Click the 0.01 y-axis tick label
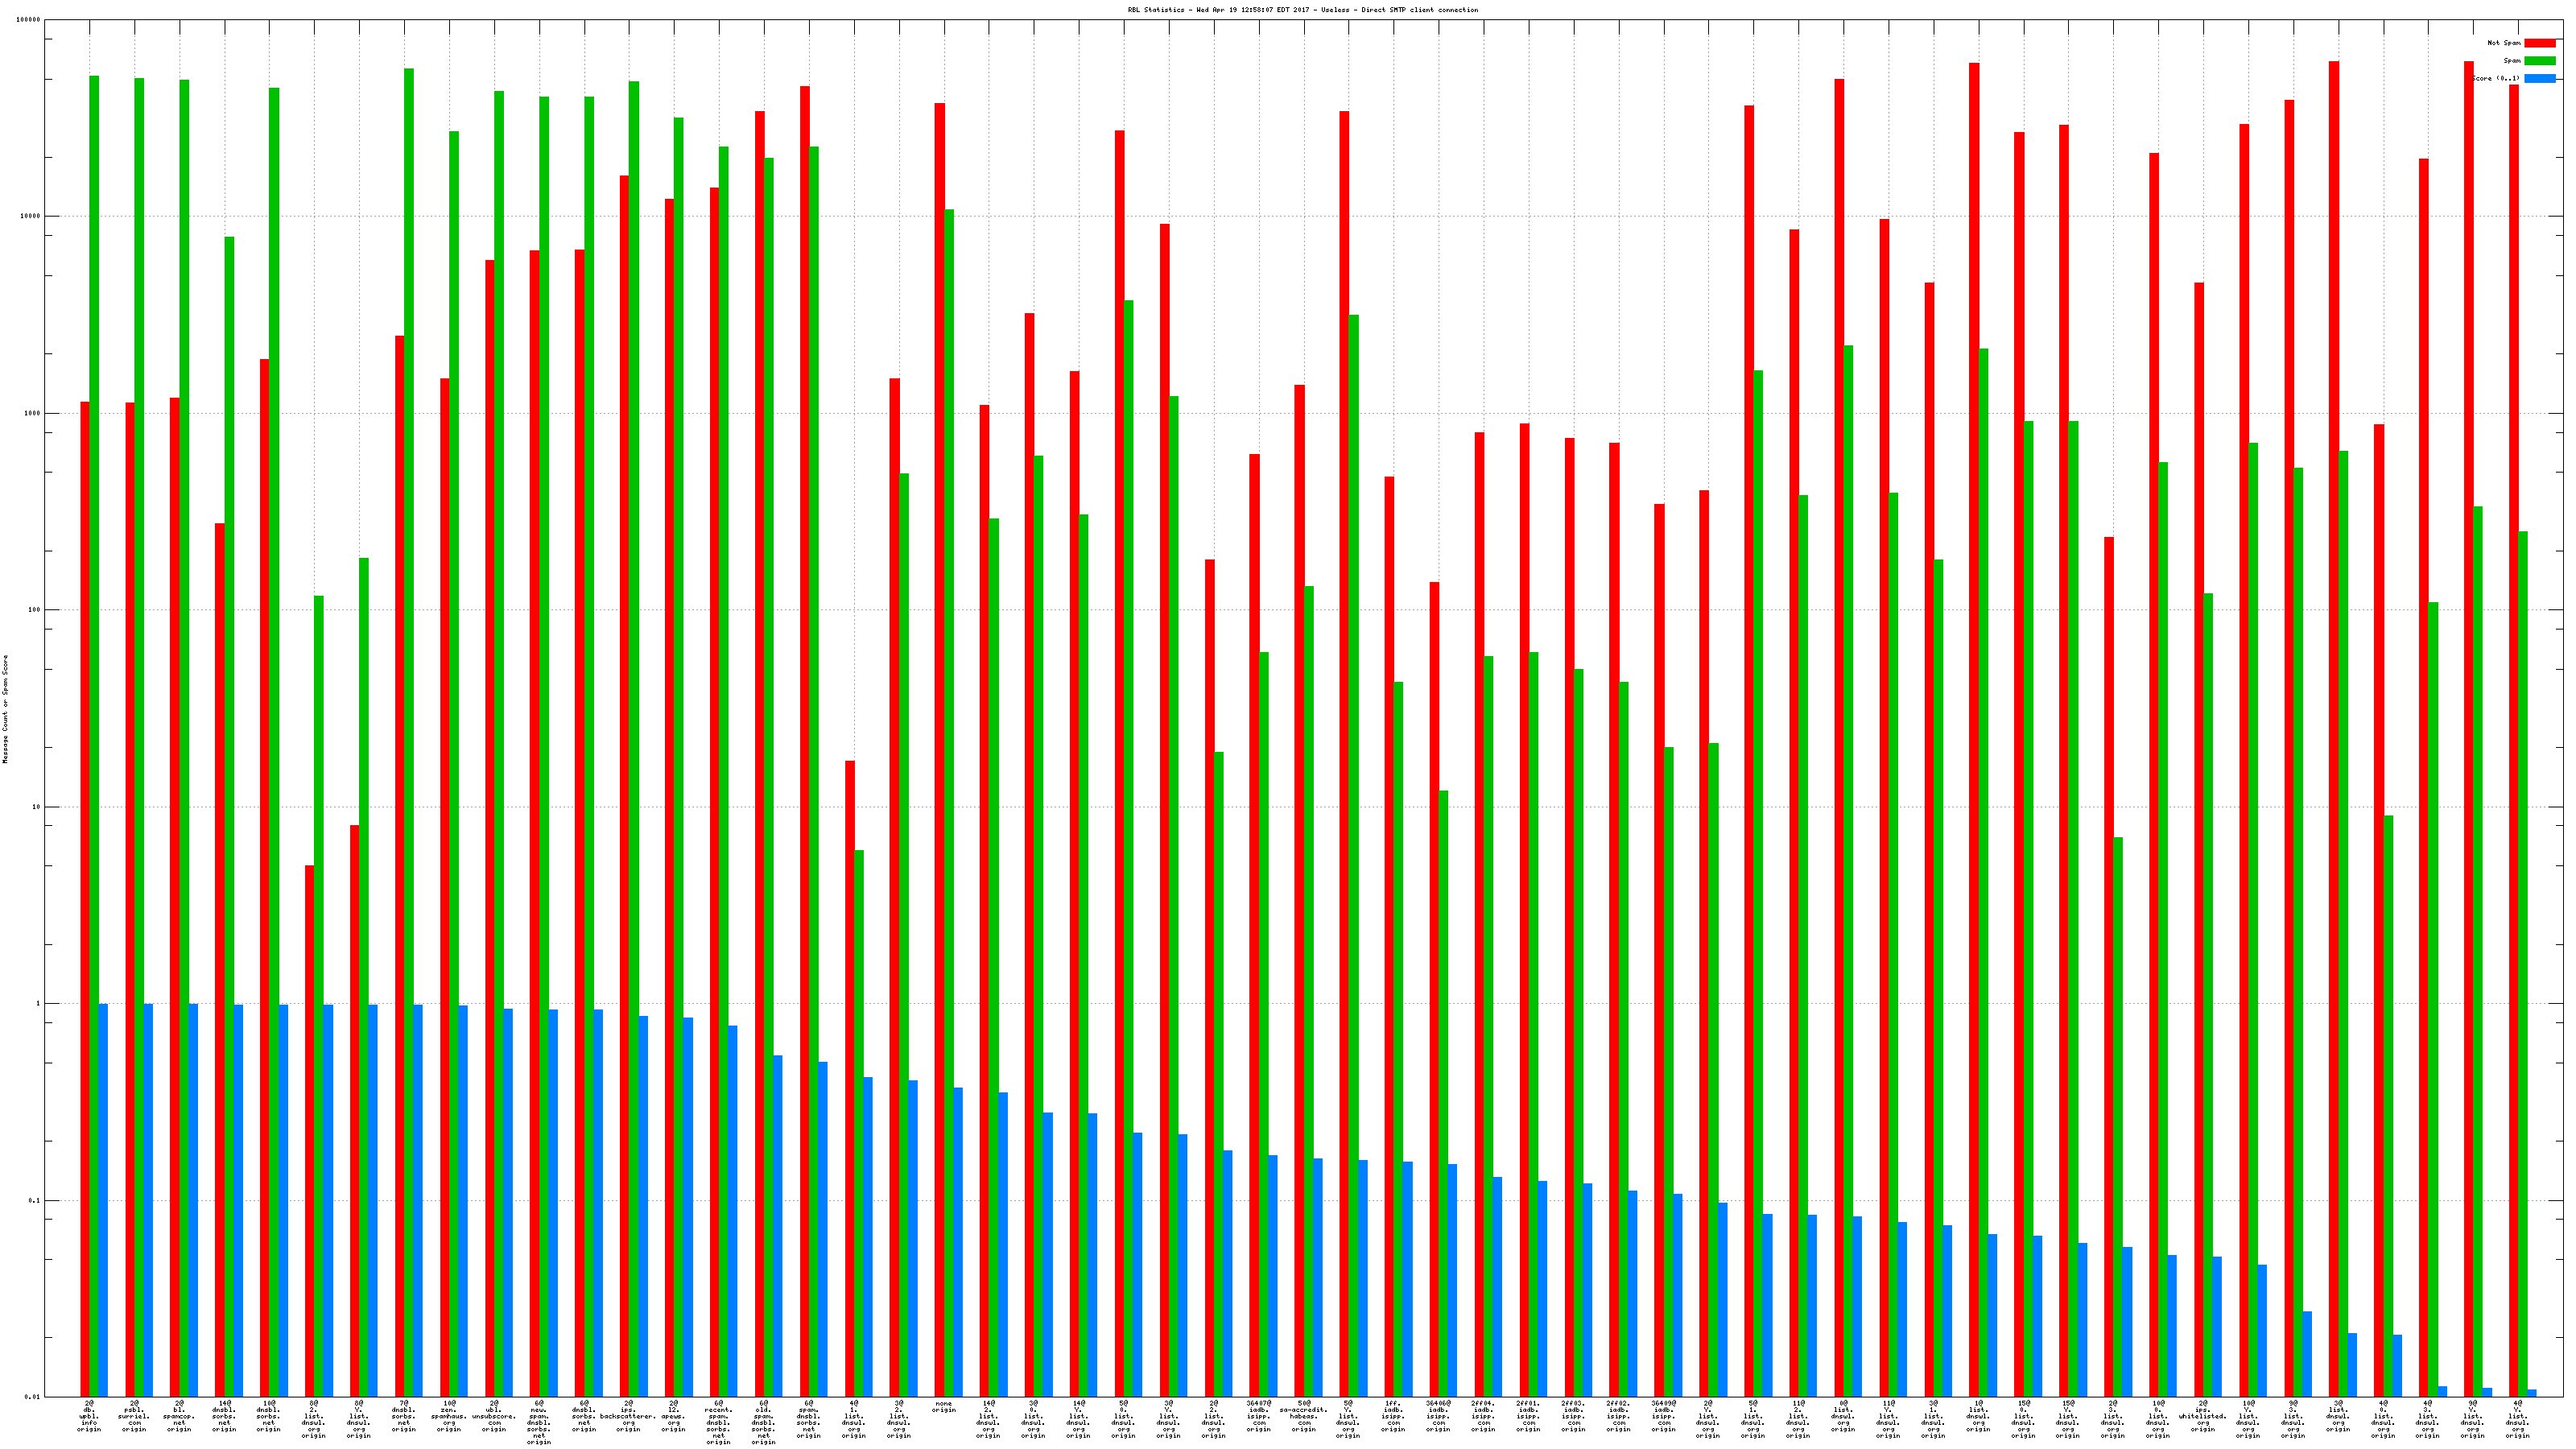2576x1449 pixels. pyautogui.click(x=32, y=1397)
